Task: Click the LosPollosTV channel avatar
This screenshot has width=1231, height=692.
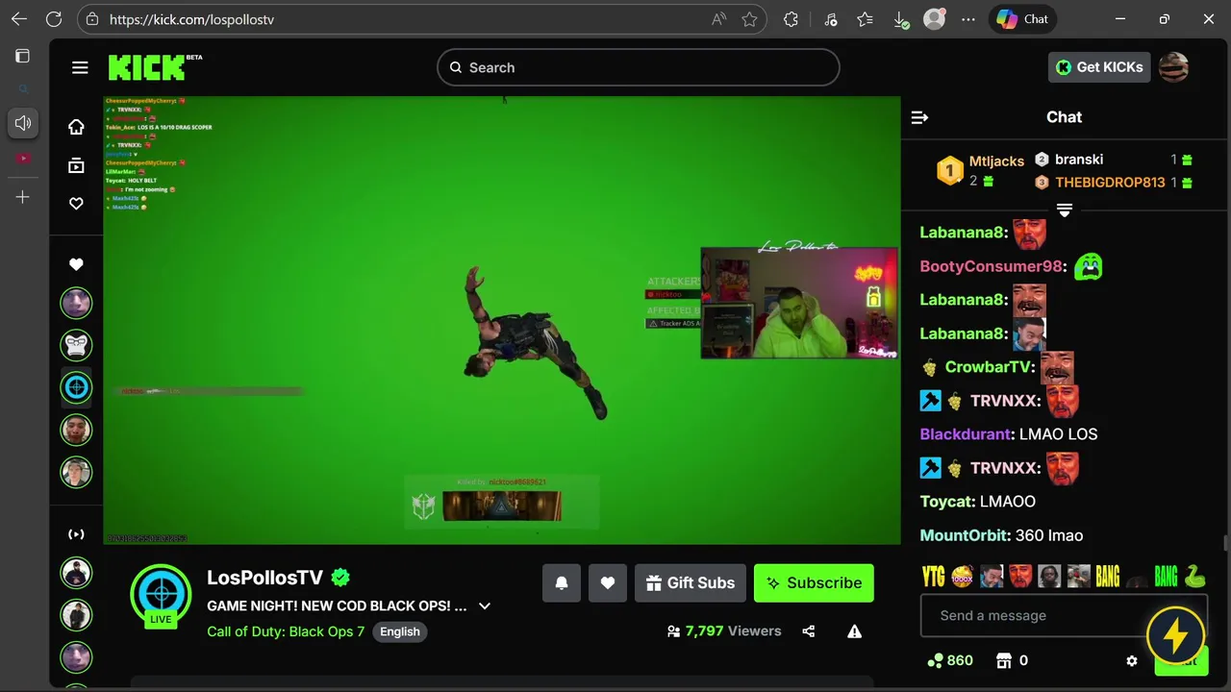Action: [x=161, y=595]
